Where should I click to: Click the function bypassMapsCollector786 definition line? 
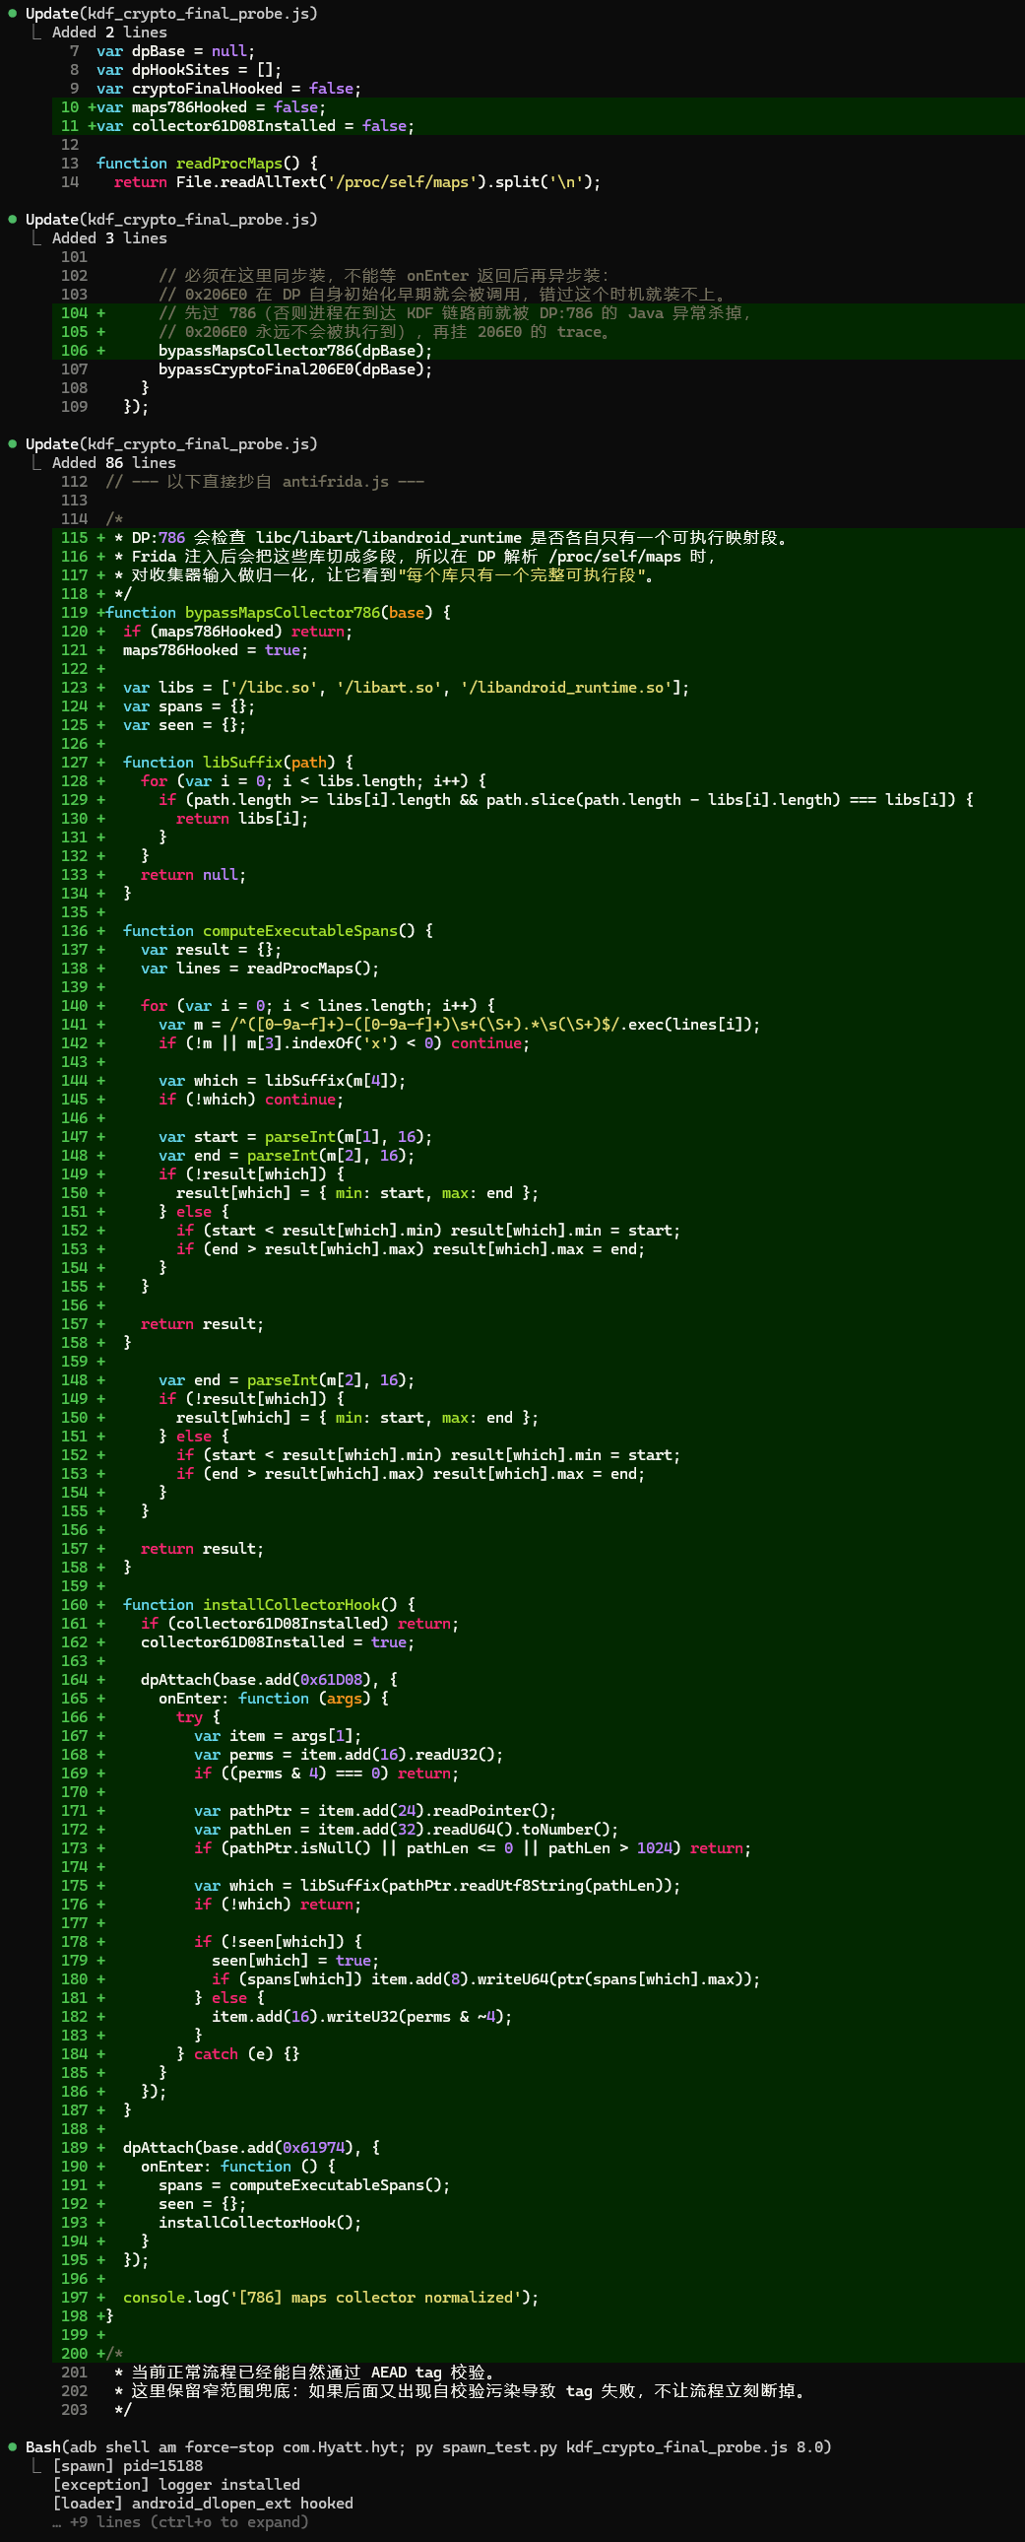(279, 613)
